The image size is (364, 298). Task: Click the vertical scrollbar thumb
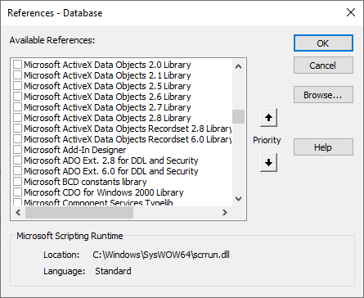pos(238,116)
